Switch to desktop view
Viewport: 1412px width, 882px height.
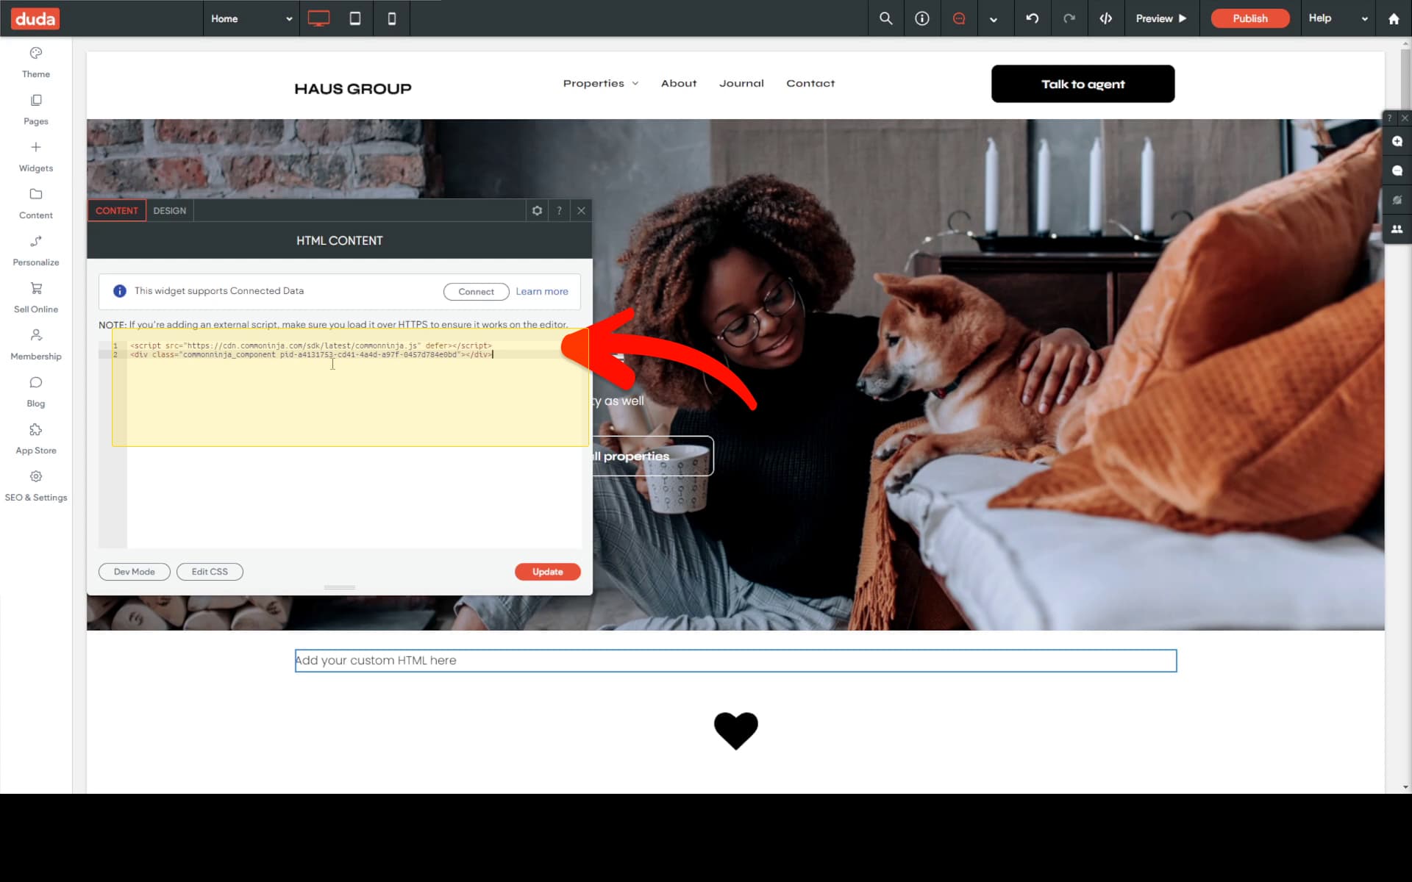pyautogui.click(x=318, y=18)
